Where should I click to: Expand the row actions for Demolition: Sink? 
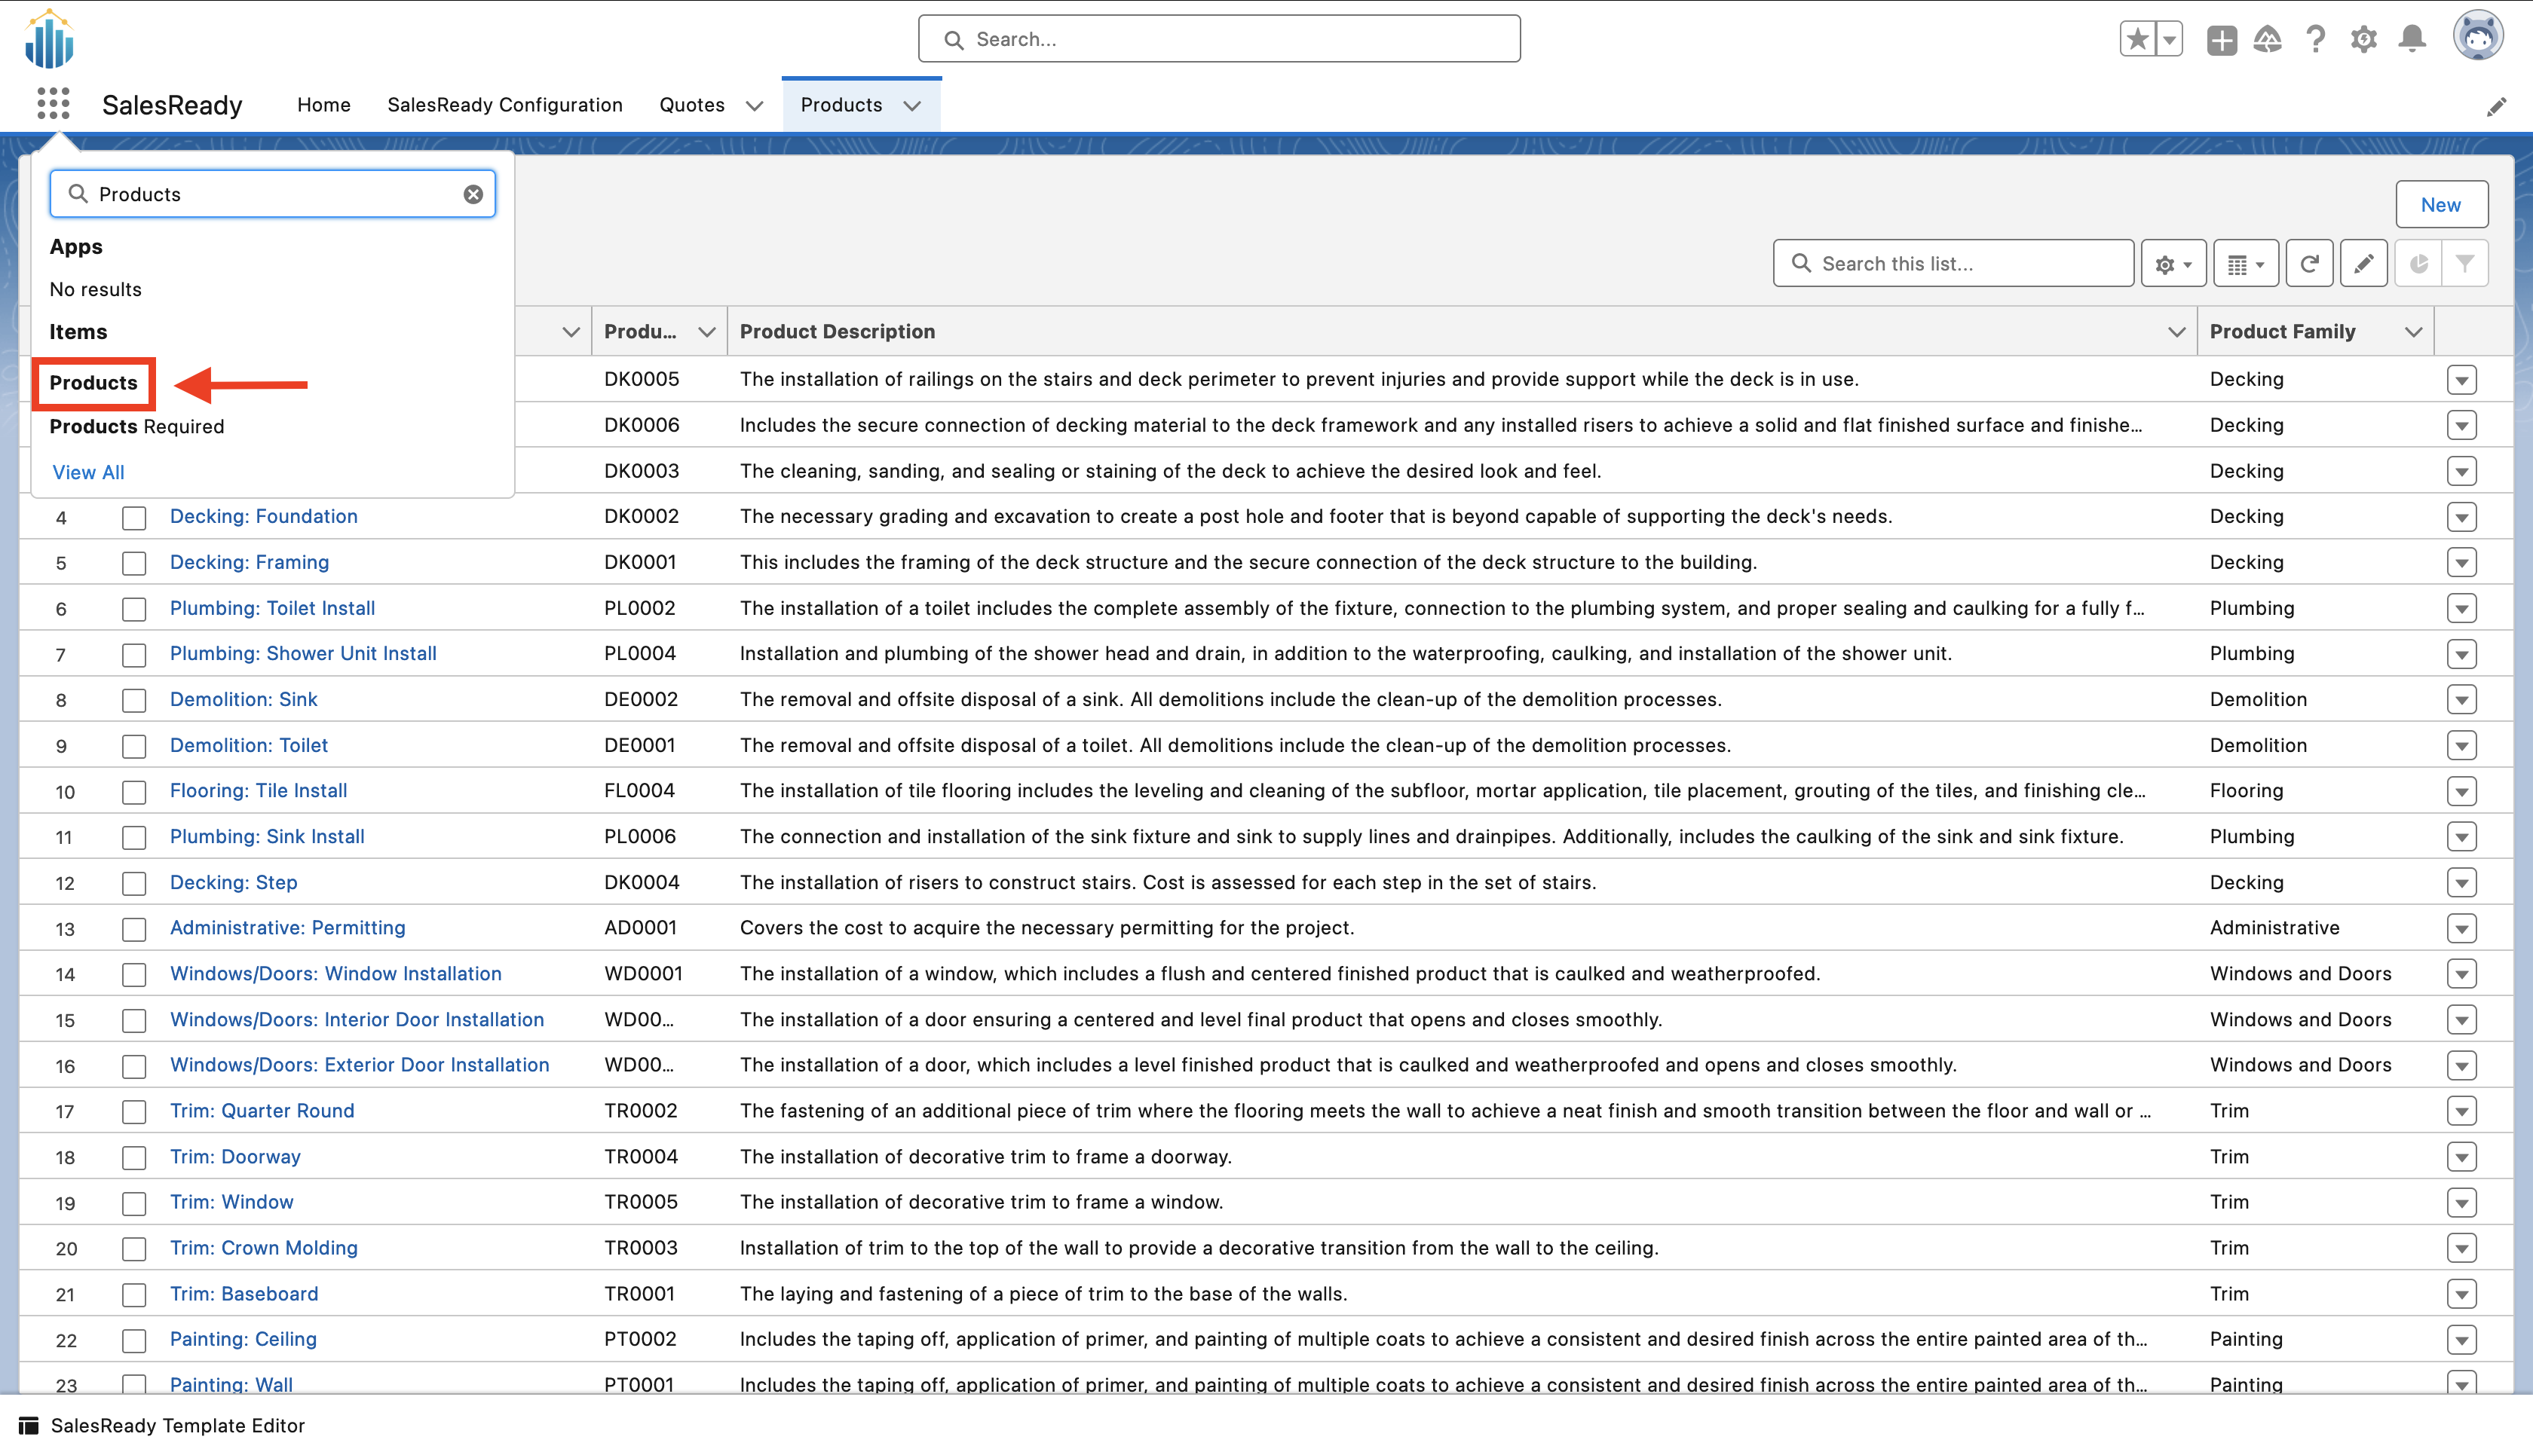2462,699
